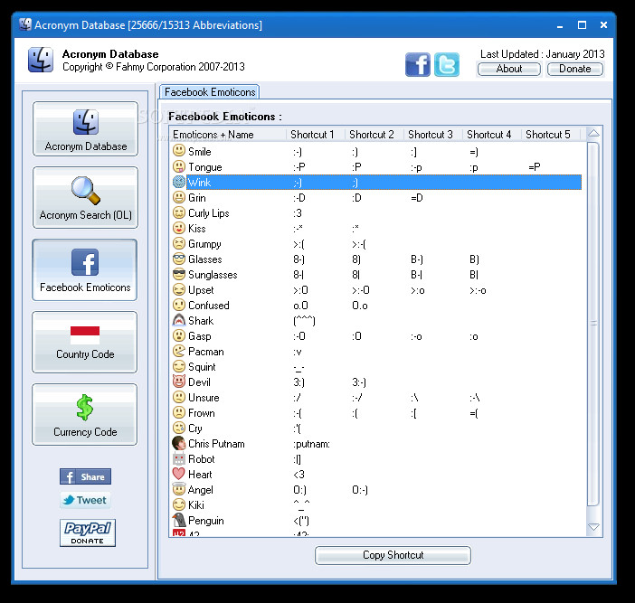
Task: Click the Penguin emoticon icon
Action: click(x=179, y=520)
